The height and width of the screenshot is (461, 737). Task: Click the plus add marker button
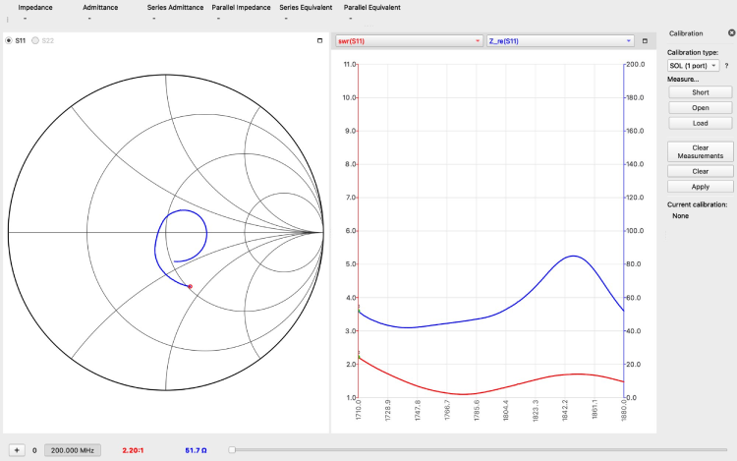point(17,450)
